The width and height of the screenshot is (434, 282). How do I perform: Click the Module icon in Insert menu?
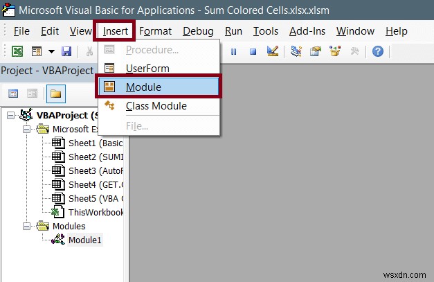109,87
